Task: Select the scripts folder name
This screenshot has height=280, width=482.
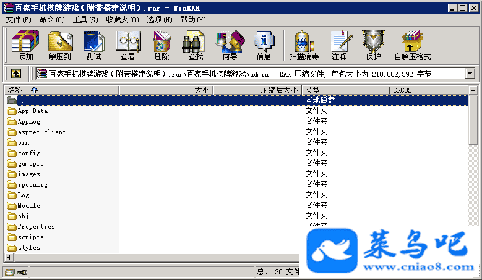Action: [x=30, y=237]
